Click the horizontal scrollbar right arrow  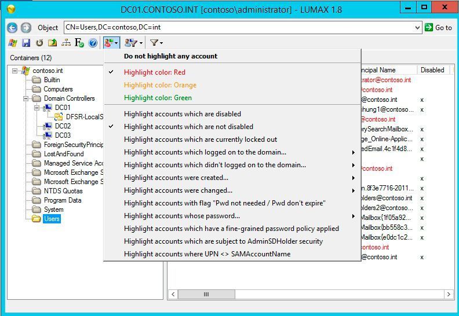pyautogui.click(x=449, y=294)
